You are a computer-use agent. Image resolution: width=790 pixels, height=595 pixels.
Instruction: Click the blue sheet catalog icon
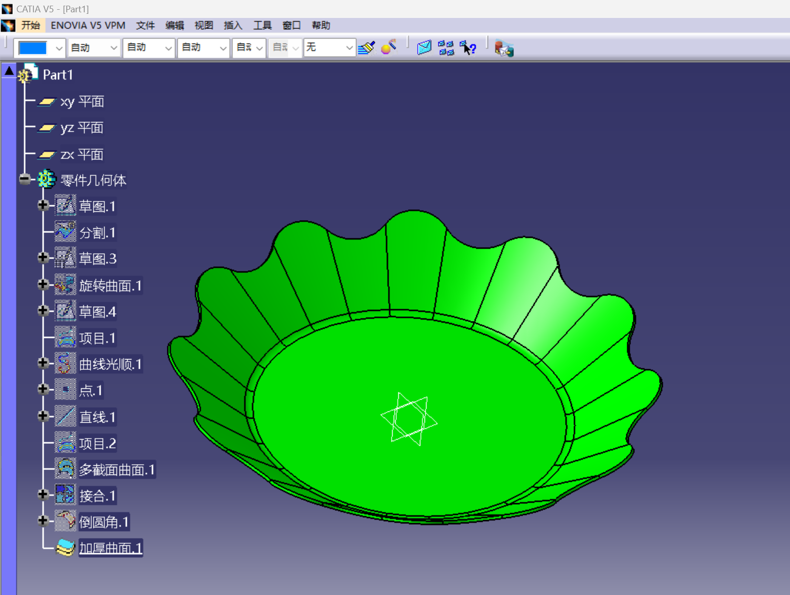tap(424, 48)
